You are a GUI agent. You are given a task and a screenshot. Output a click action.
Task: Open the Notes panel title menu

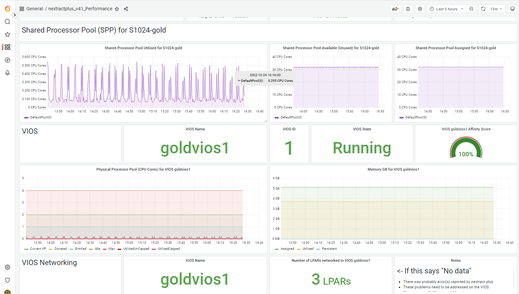point(456,260)
